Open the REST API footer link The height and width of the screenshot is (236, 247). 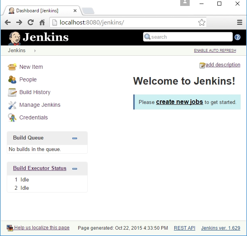tap(185, 228)
